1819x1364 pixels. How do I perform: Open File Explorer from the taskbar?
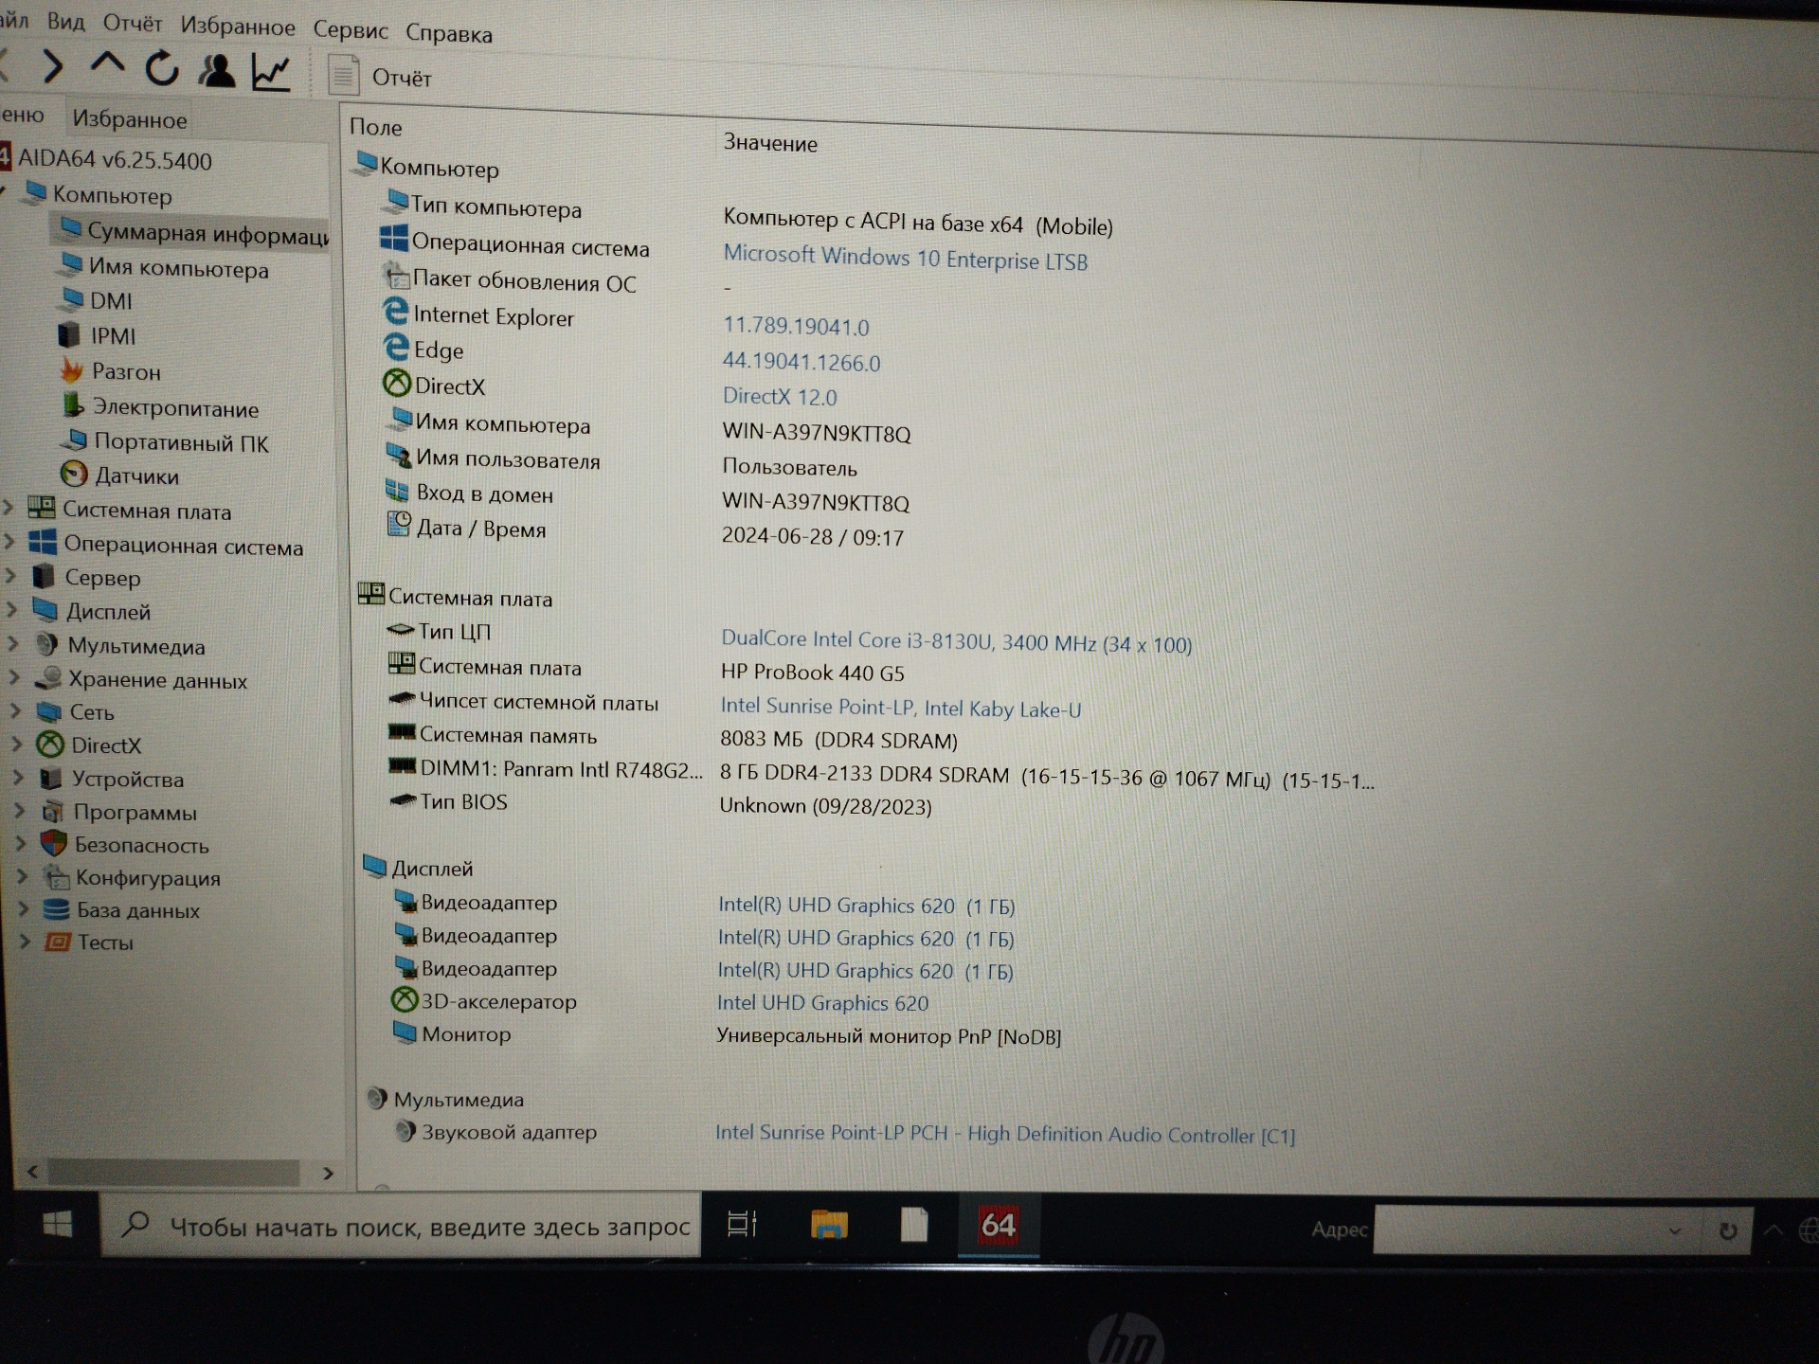[829, 1224]
